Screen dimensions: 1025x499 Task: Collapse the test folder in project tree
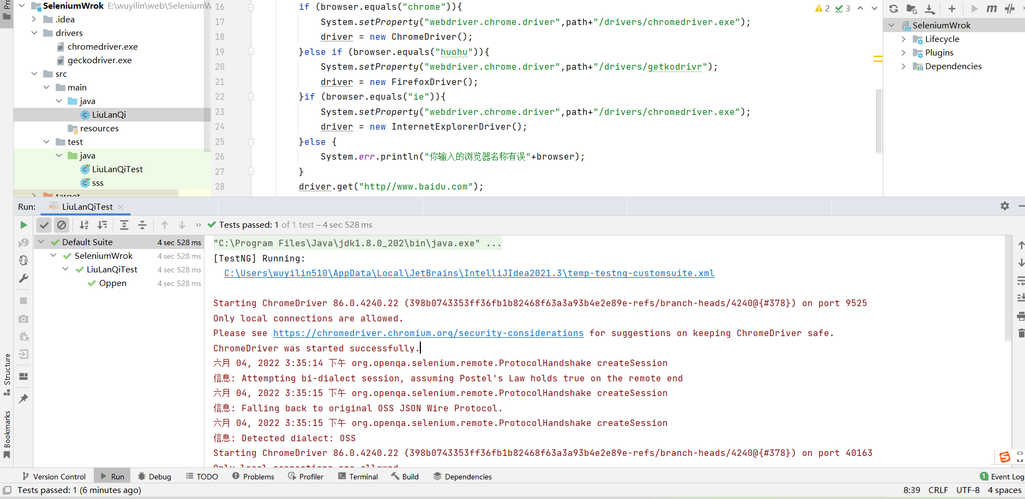tap(46, 142)
